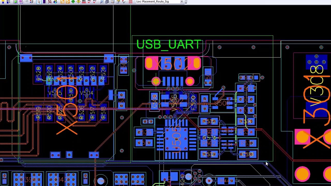Screen dimensions: 331x186
Task: Click the first orange document icon
Action: coord(62,2)
